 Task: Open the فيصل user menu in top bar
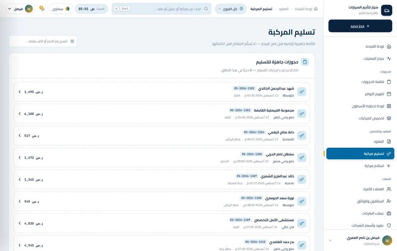[x=20, y=9]
